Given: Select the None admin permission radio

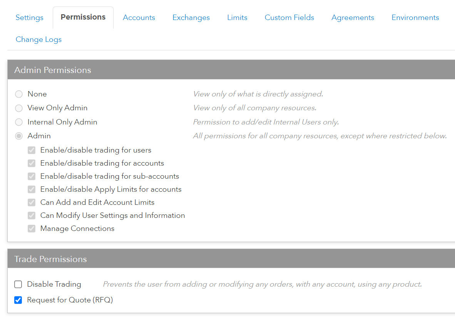Looking at the screenshot, I should 19,94.
